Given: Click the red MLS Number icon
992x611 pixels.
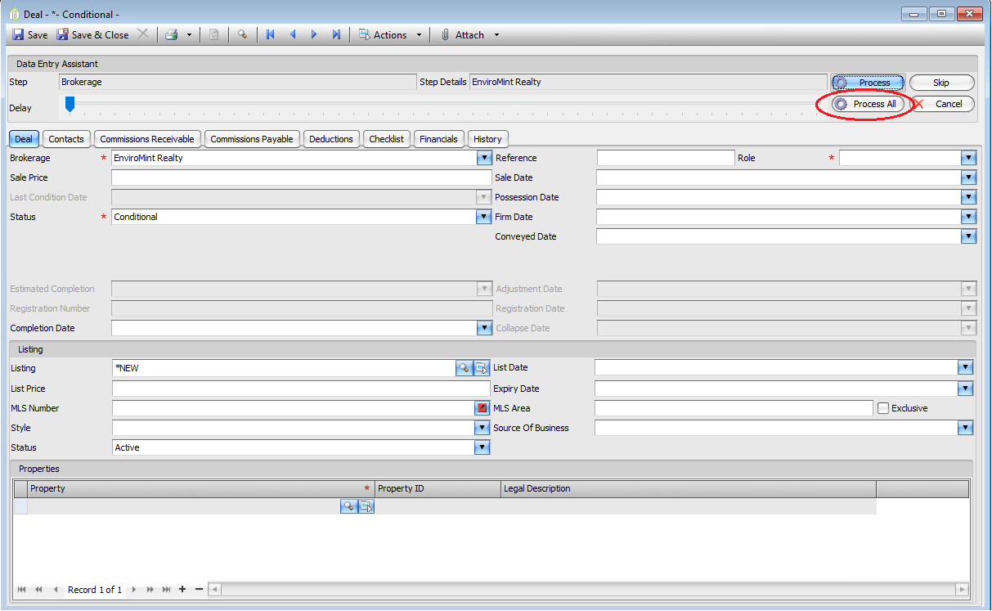Looking at the screenshot, I should pos(482,408).
